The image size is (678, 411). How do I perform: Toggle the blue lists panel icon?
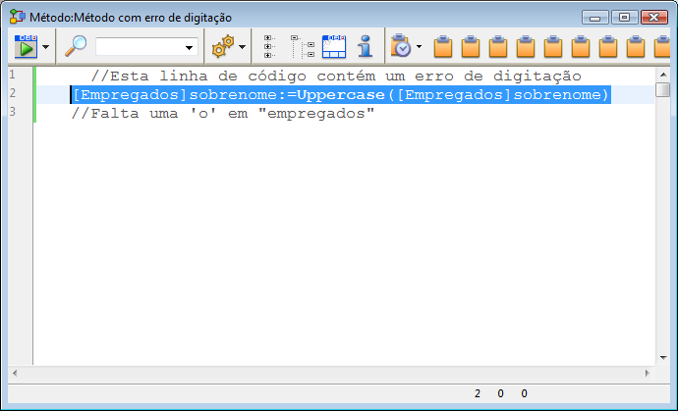(x=334, y=46)
